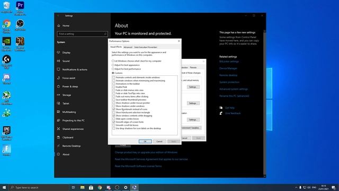The image size is (339, 191).
Task: Uncheck Smooth edges of screen fonts
Action: 114,122
